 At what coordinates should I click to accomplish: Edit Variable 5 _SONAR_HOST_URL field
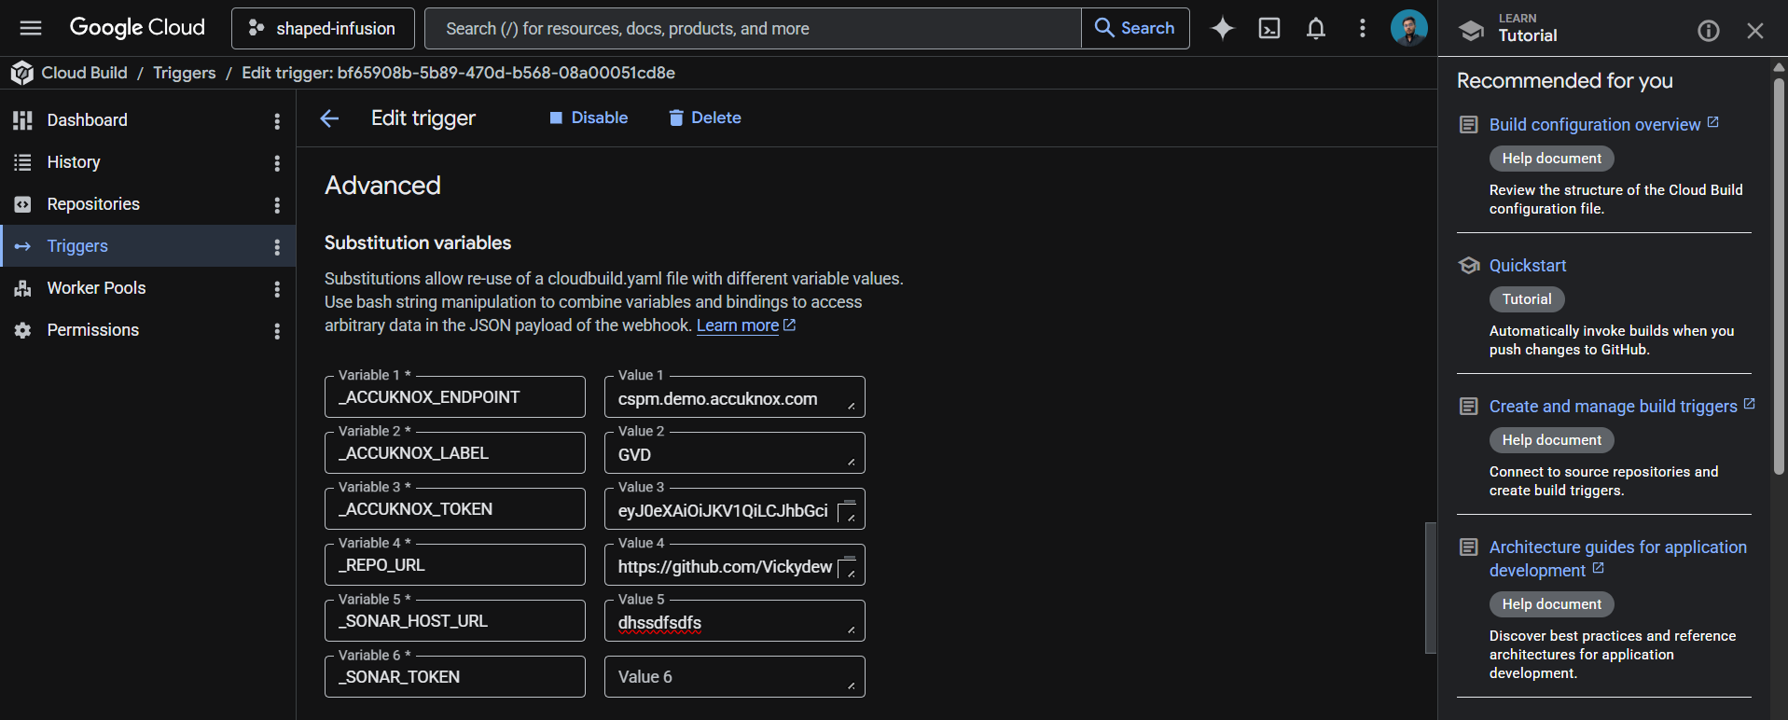tap(455, 621)
